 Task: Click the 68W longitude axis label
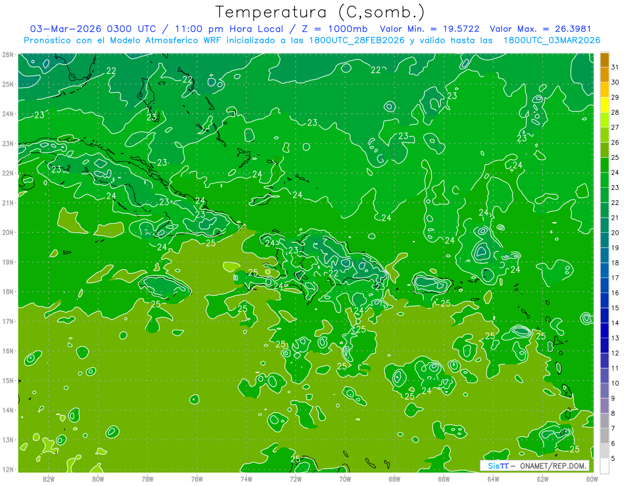(394, 479)
